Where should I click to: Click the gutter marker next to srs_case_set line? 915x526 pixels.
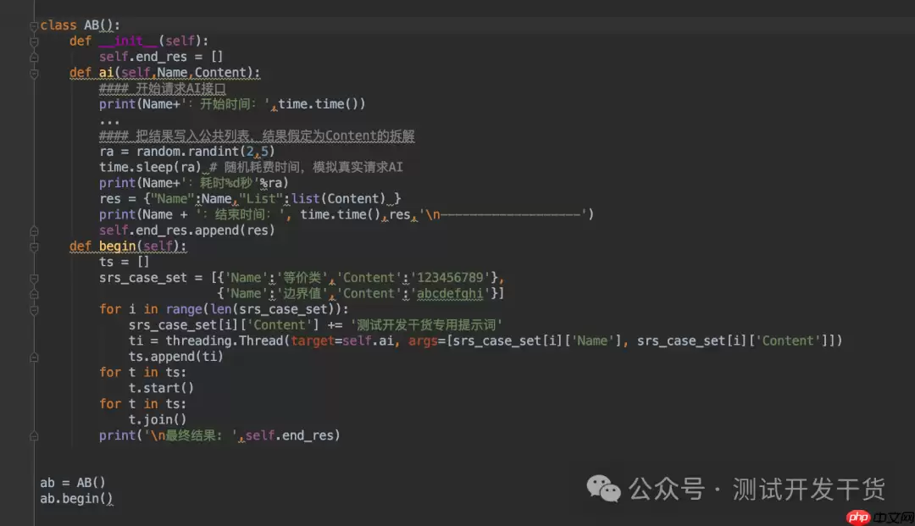tap(34, 277)
